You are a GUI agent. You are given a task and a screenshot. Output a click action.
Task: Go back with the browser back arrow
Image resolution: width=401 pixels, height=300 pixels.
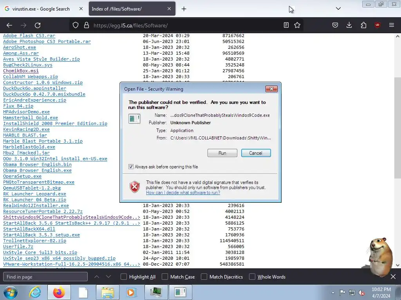pyautogui.click(x=9, y=25)
